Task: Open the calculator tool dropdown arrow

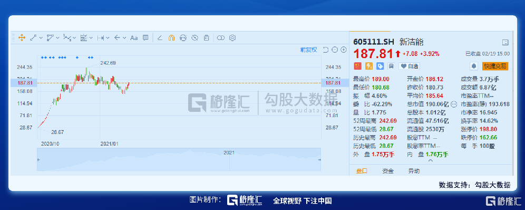Action: click(x=91, y=38)
